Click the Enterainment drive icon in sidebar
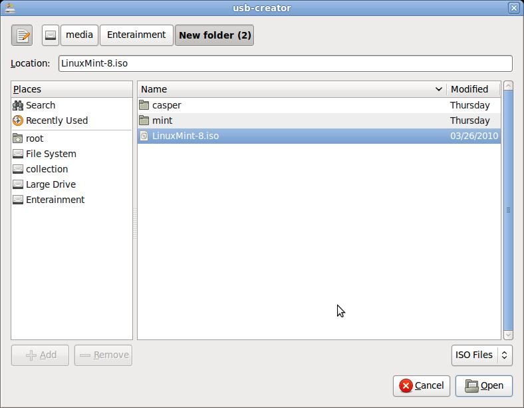 point(18,200)
